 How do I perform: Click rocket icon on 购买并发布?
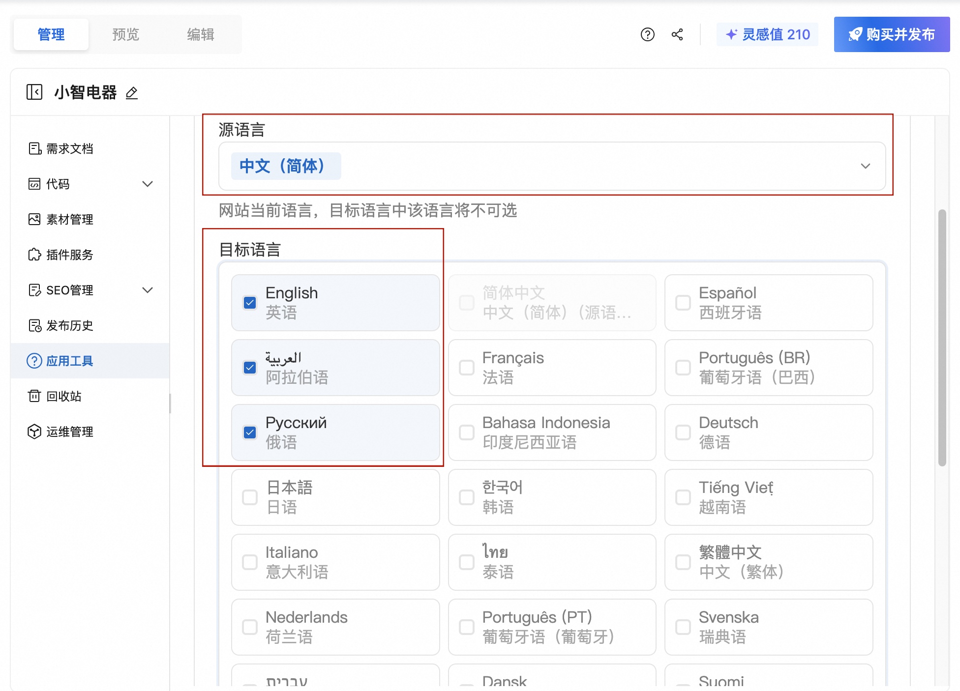click(855, 34)
